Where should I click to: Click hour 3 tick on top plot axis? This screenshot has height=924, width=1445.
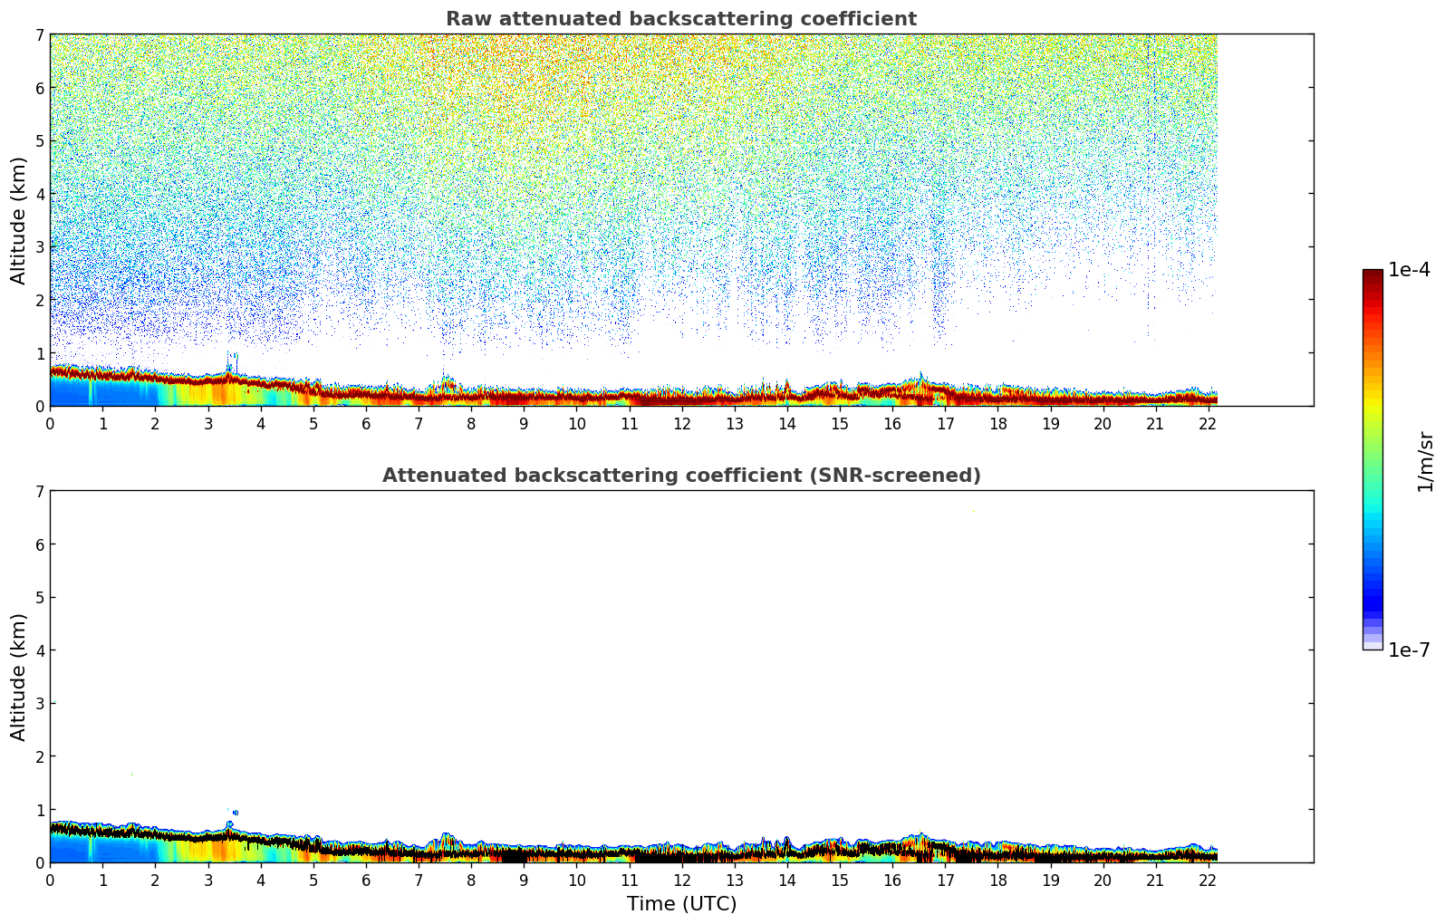tap(207, 424)
